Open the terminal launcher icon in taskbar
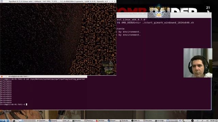The image size is (218, 122). coord(14,121)
